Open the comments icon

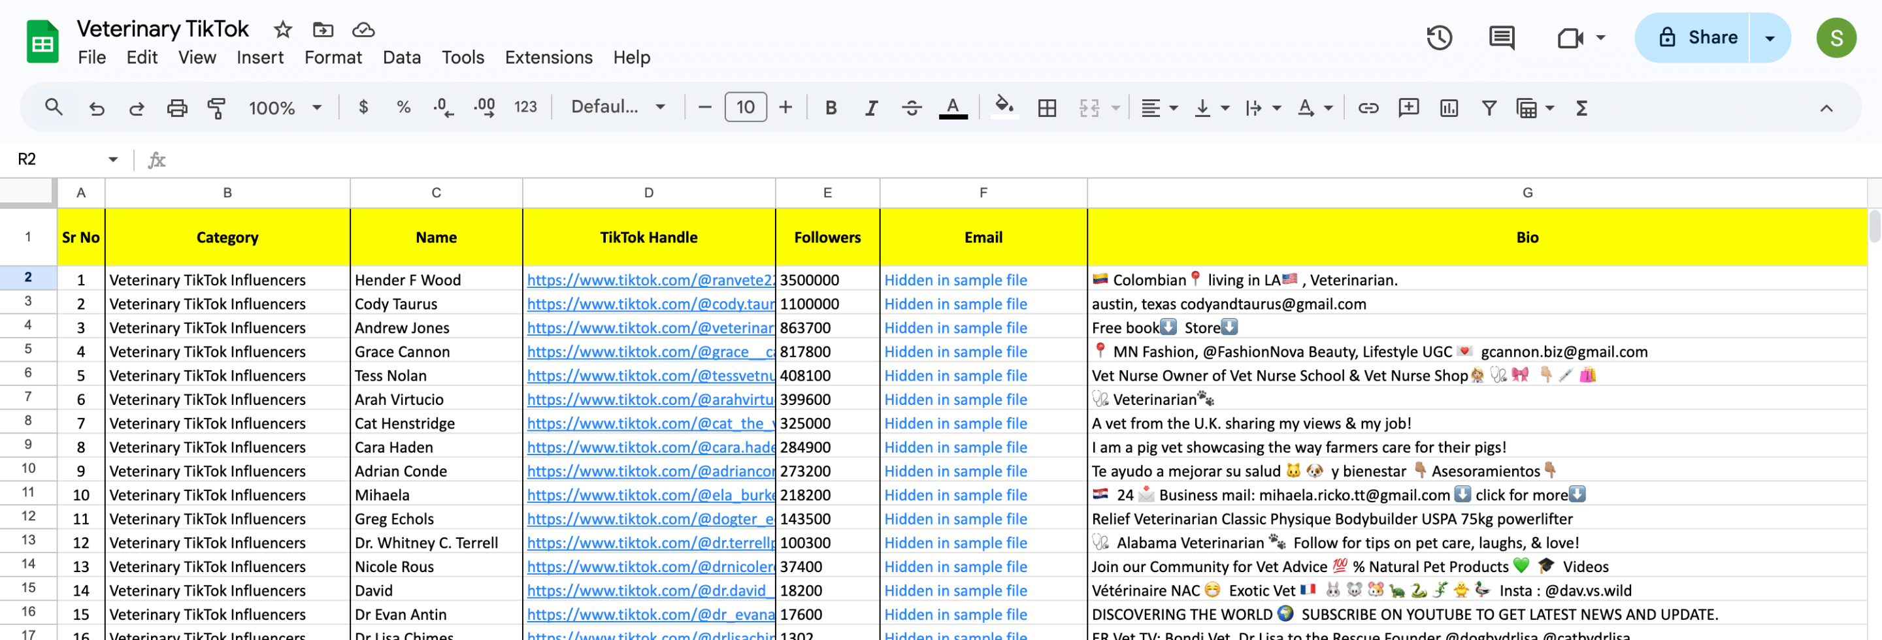1502,37
